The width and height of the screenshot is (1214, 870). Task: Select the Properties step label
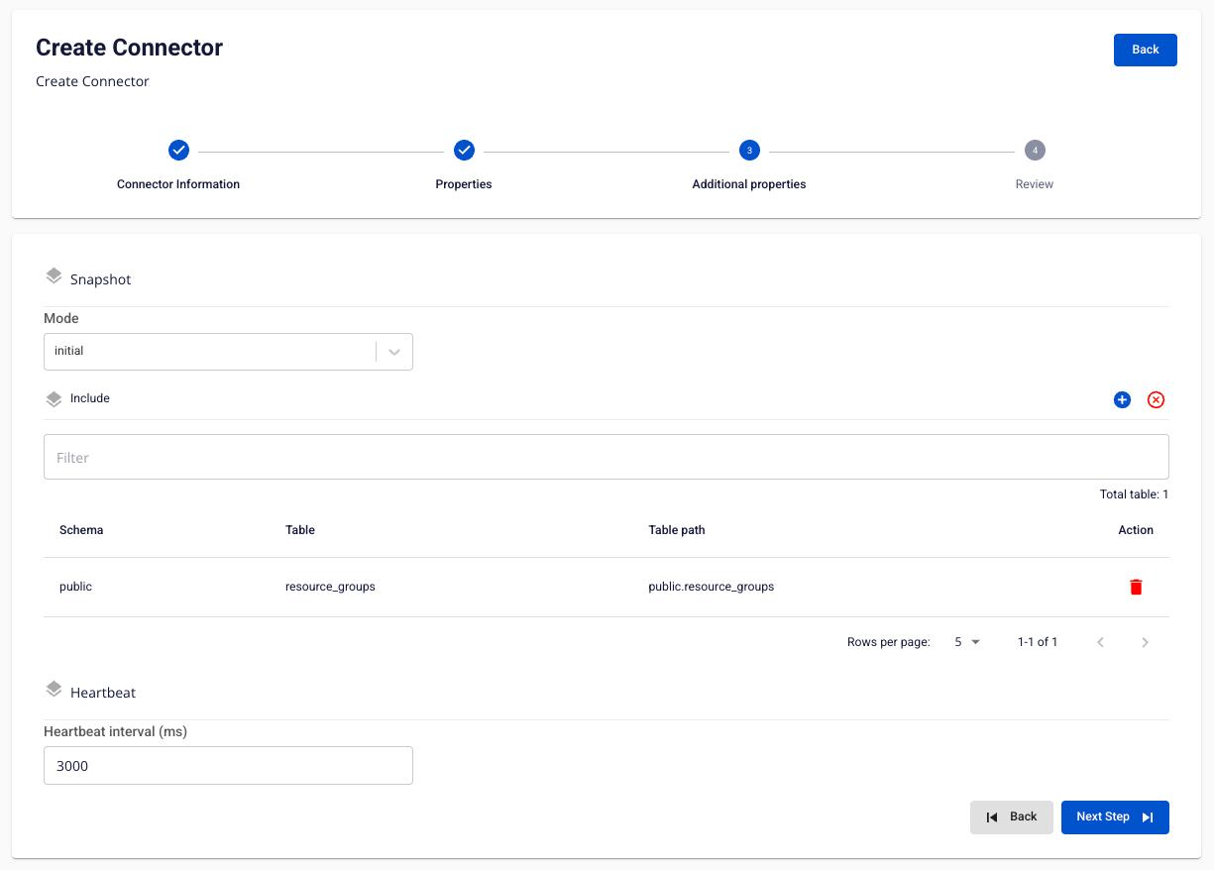[x=464, y=184]
